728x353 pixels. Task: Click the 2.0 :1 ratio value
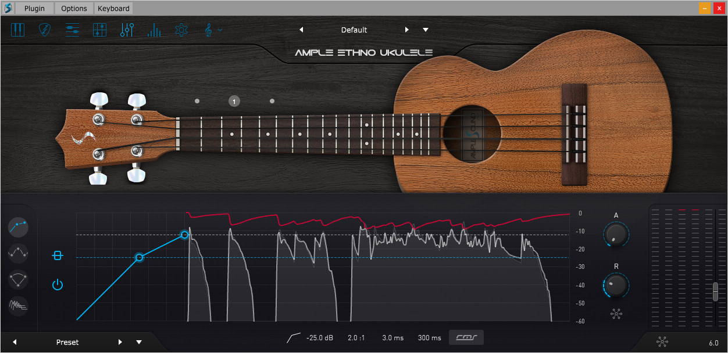tap(356, 338)
